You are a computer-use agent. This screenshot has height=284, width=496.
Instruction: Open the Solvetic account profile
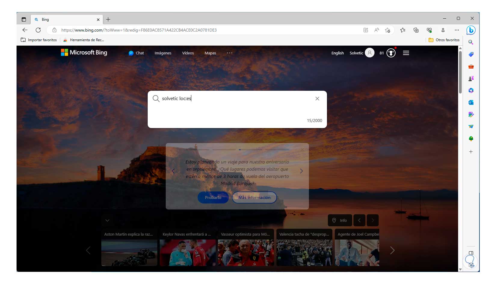(362, 53)
